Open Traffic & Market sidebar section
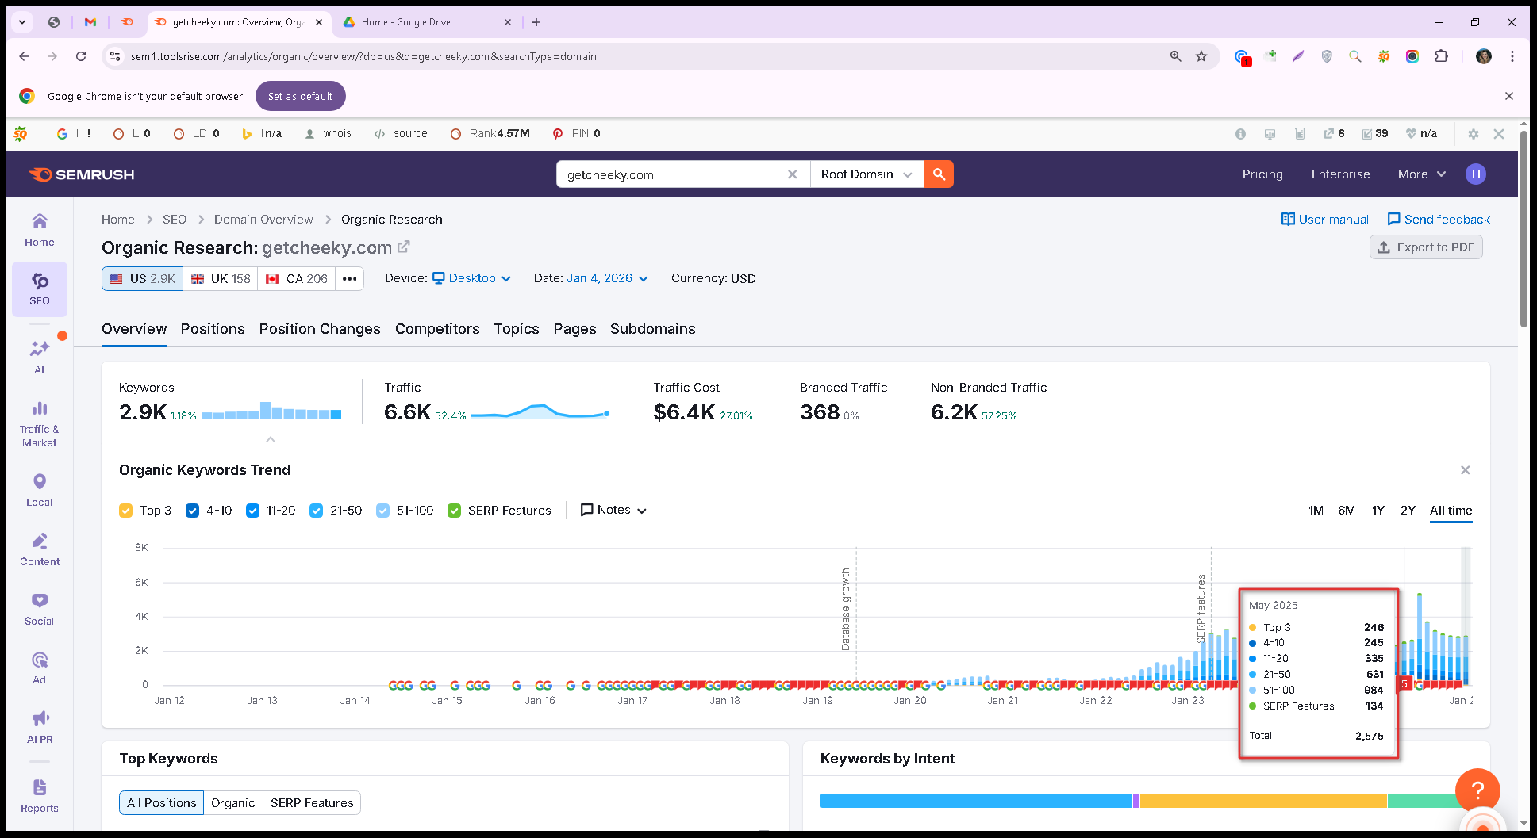This screenshot has width=1537, height=838. tap(39, 423)
